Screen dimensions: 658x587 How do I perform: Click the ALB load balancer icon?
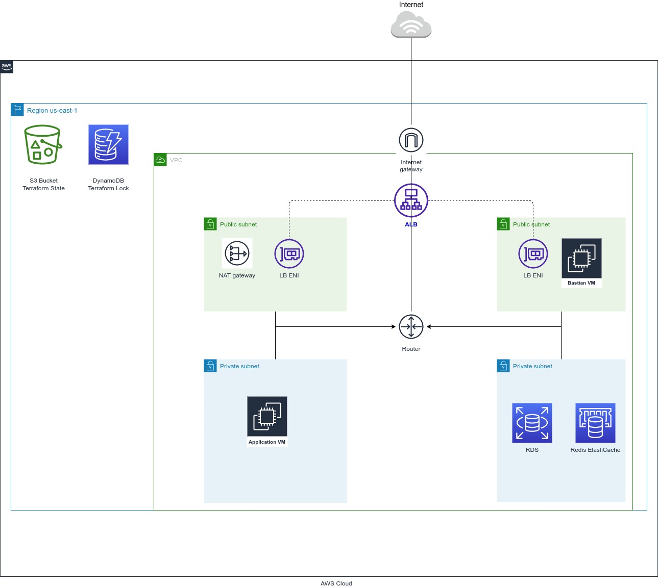pos(411,200)
